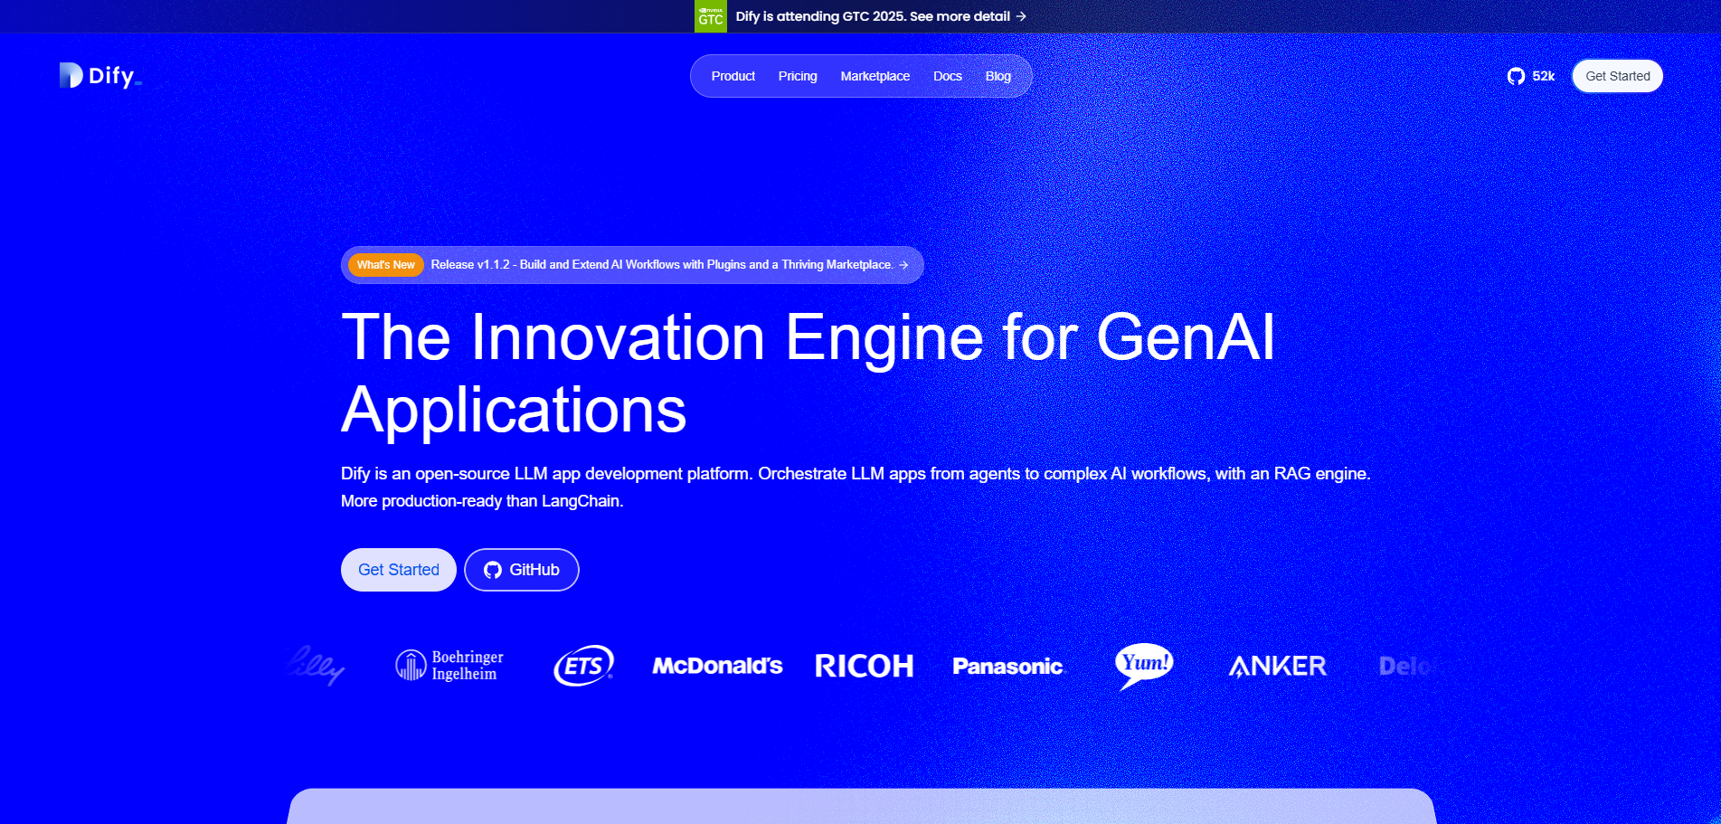Click the hero Get Started button
The width and height of the screenshot is (1721, 824).
(399, 570)
